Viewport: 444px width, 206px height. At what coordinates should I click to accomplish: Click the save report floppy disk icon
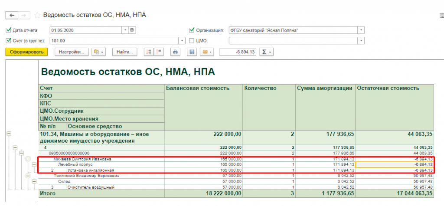tap(191, 52)
